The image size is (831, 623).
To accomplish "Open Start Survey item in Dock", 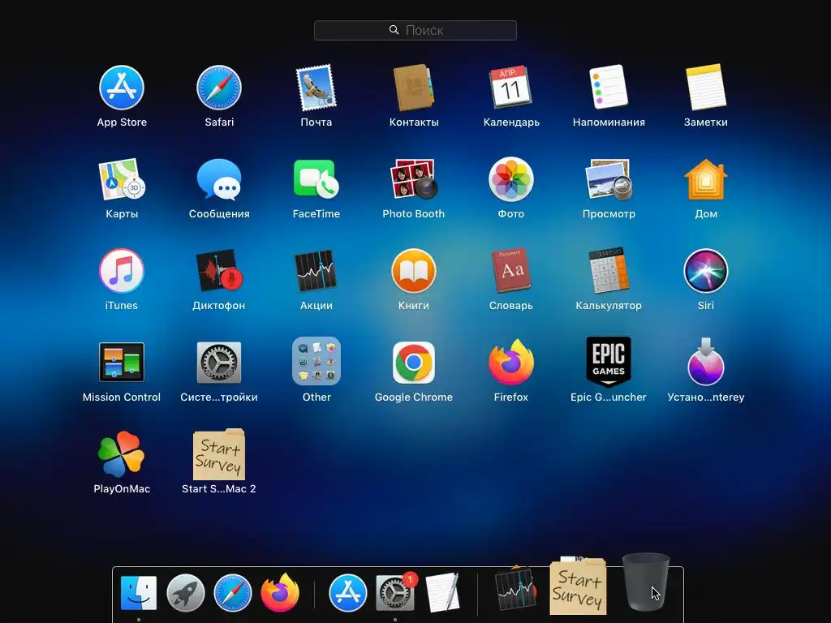I will tap(578, 586).
